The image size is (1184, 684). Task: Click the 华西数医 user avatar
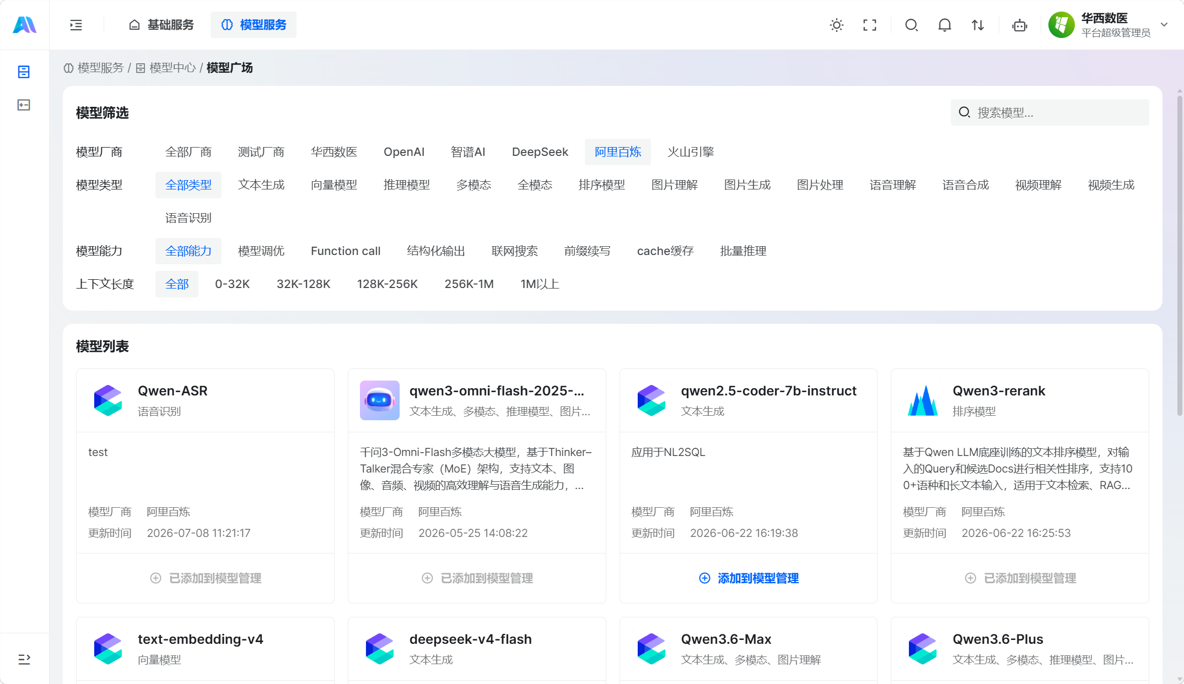(1061, 25)
